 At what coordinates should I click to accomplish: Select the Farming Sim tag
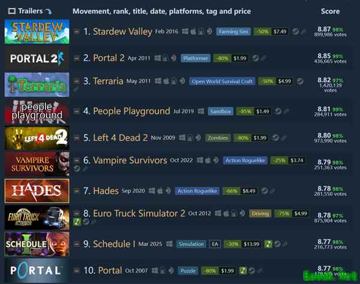233,31
